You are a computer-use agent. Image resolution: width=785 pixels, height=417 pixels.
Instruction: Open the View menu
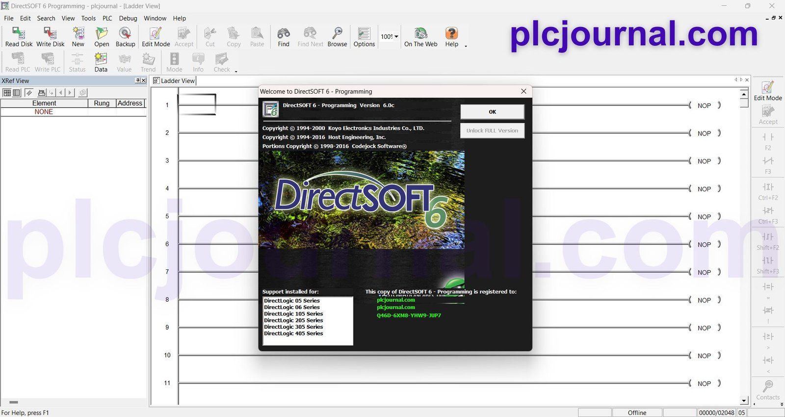tap(68, 18)
